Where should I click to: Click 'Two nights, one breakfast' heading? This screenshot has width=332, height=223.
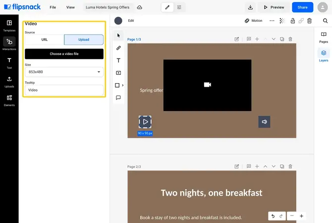[212, 193]
